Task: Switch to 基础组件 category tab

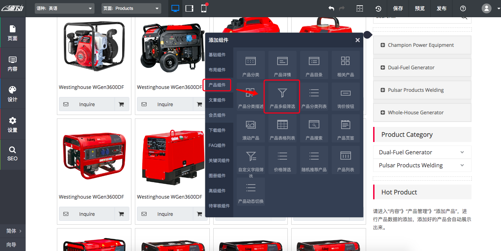Action: [217, 55]
